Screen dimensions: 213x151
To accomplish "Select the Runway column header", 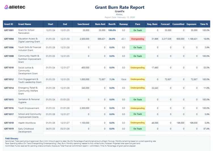I will tap(123, 24).
